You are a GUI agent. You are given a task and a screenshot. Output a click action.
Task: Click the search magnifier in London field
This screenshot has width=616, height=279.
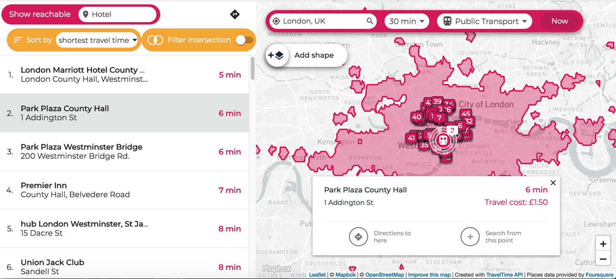click(370, 21)
